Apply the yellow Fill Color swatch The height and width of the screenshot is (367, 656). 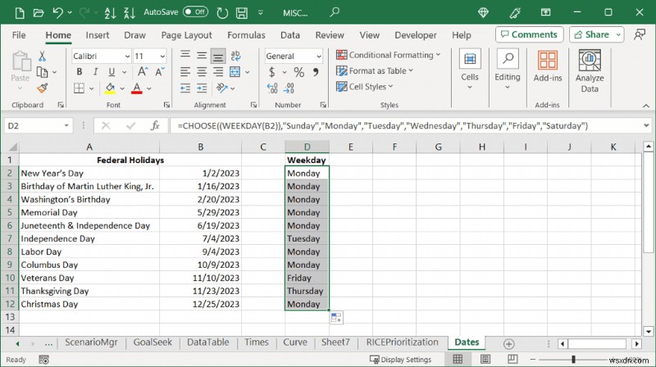click(x=110, y=88)
